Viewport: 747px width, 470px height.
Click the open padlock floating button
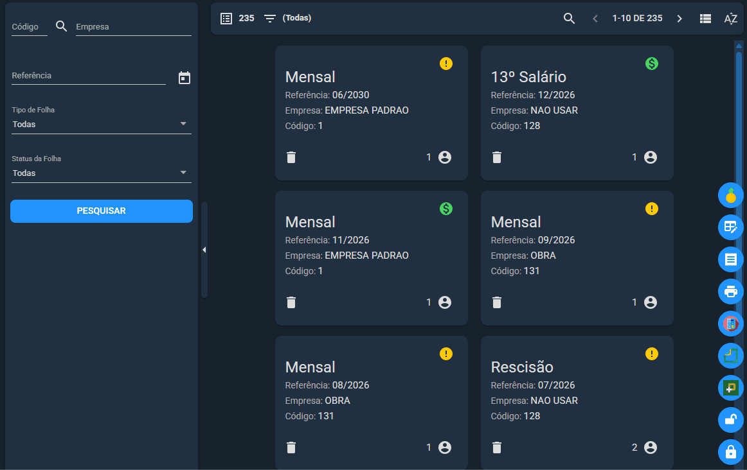click(x=730, y=419)
